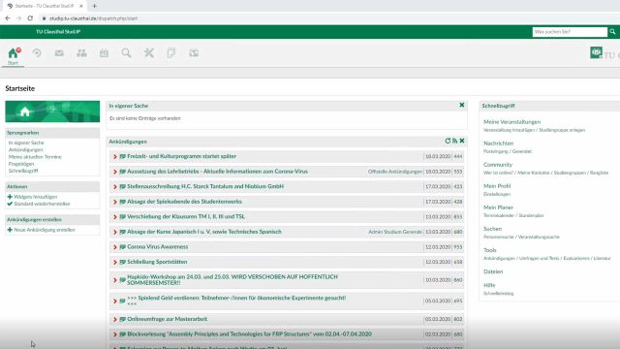Click announcement icon beside 'Onlineumfrage zur Masterarbeit'
The image size is (620, 349).
pos(123,319)
